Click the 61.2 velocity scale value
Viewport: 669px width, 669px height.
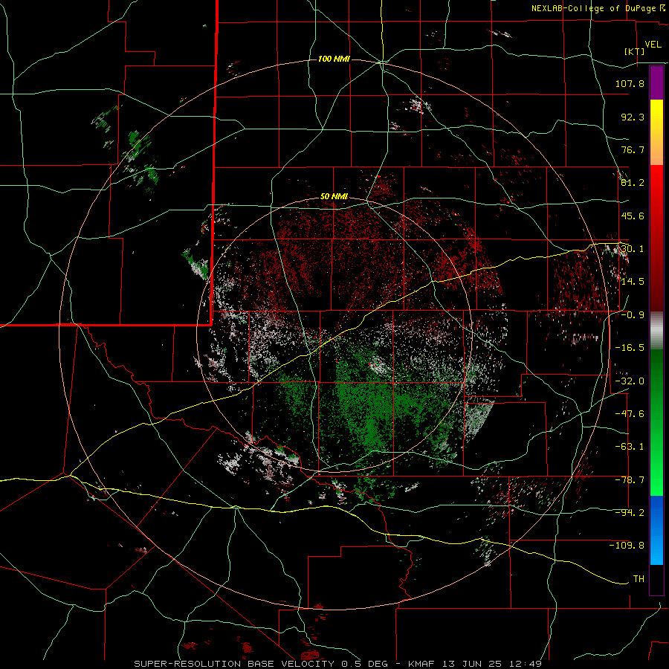coord(633,183)
